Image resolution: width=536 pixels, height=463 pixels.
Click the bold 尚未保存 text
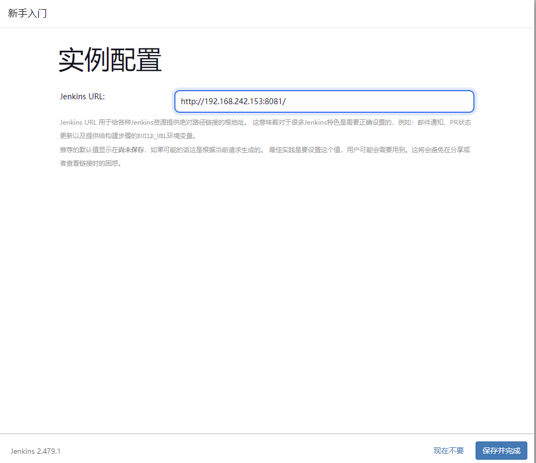131,149
